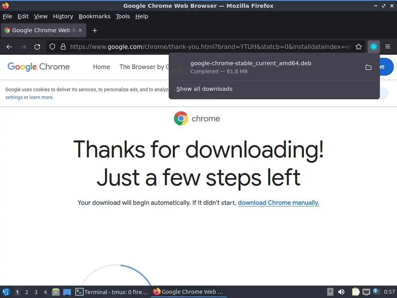Select the Google Chrome Web Browser tab
The width and height of the screenshot is (397, 298).
(43, 30)
